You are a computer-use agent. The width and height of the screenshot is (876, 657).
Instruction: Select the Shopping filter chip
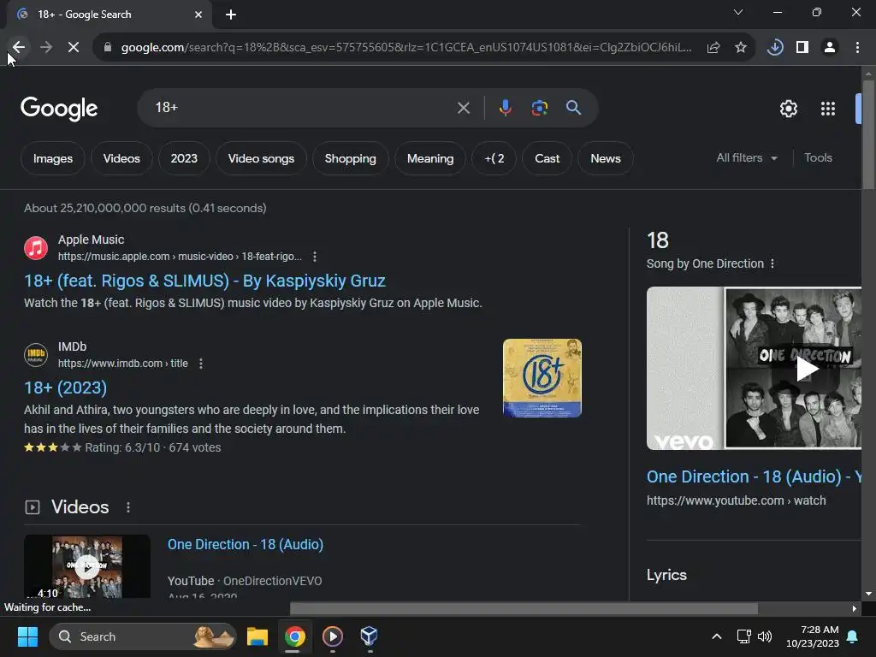(x=350, y=158)
